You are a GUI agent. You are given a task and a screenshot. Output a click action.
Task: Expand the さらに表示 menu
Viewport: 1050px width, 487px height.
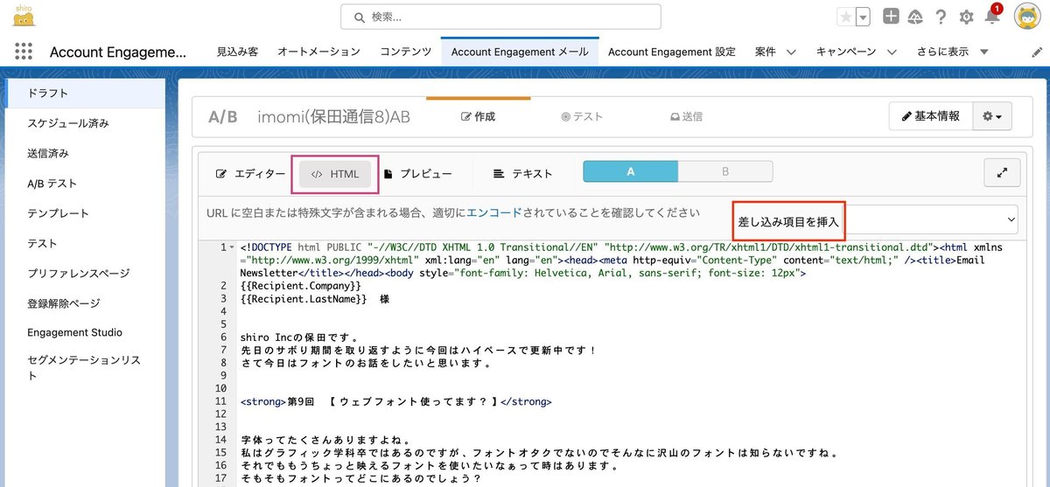(x=953, y=52)
